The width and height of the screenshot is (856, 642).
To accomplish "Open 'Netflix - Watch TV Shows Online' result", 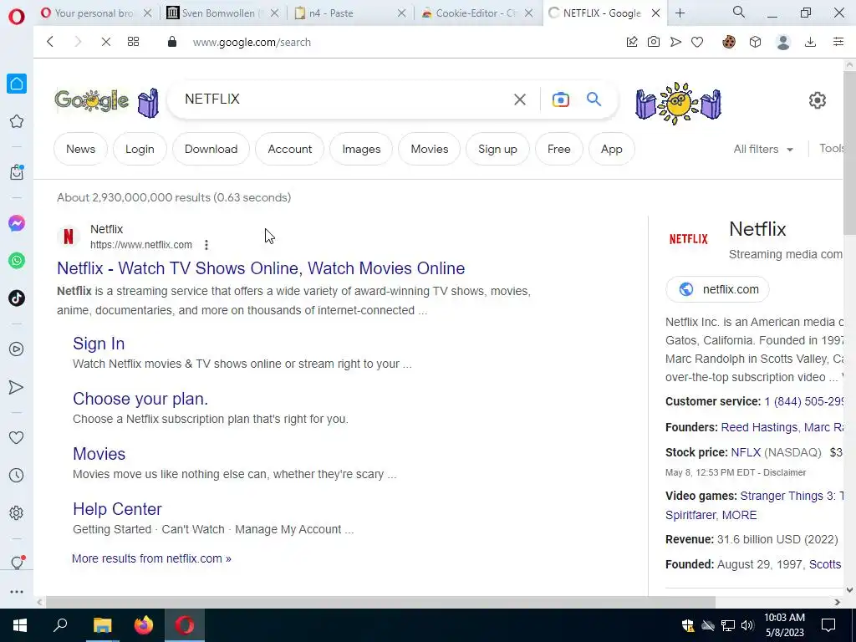I will click(261, 268).
